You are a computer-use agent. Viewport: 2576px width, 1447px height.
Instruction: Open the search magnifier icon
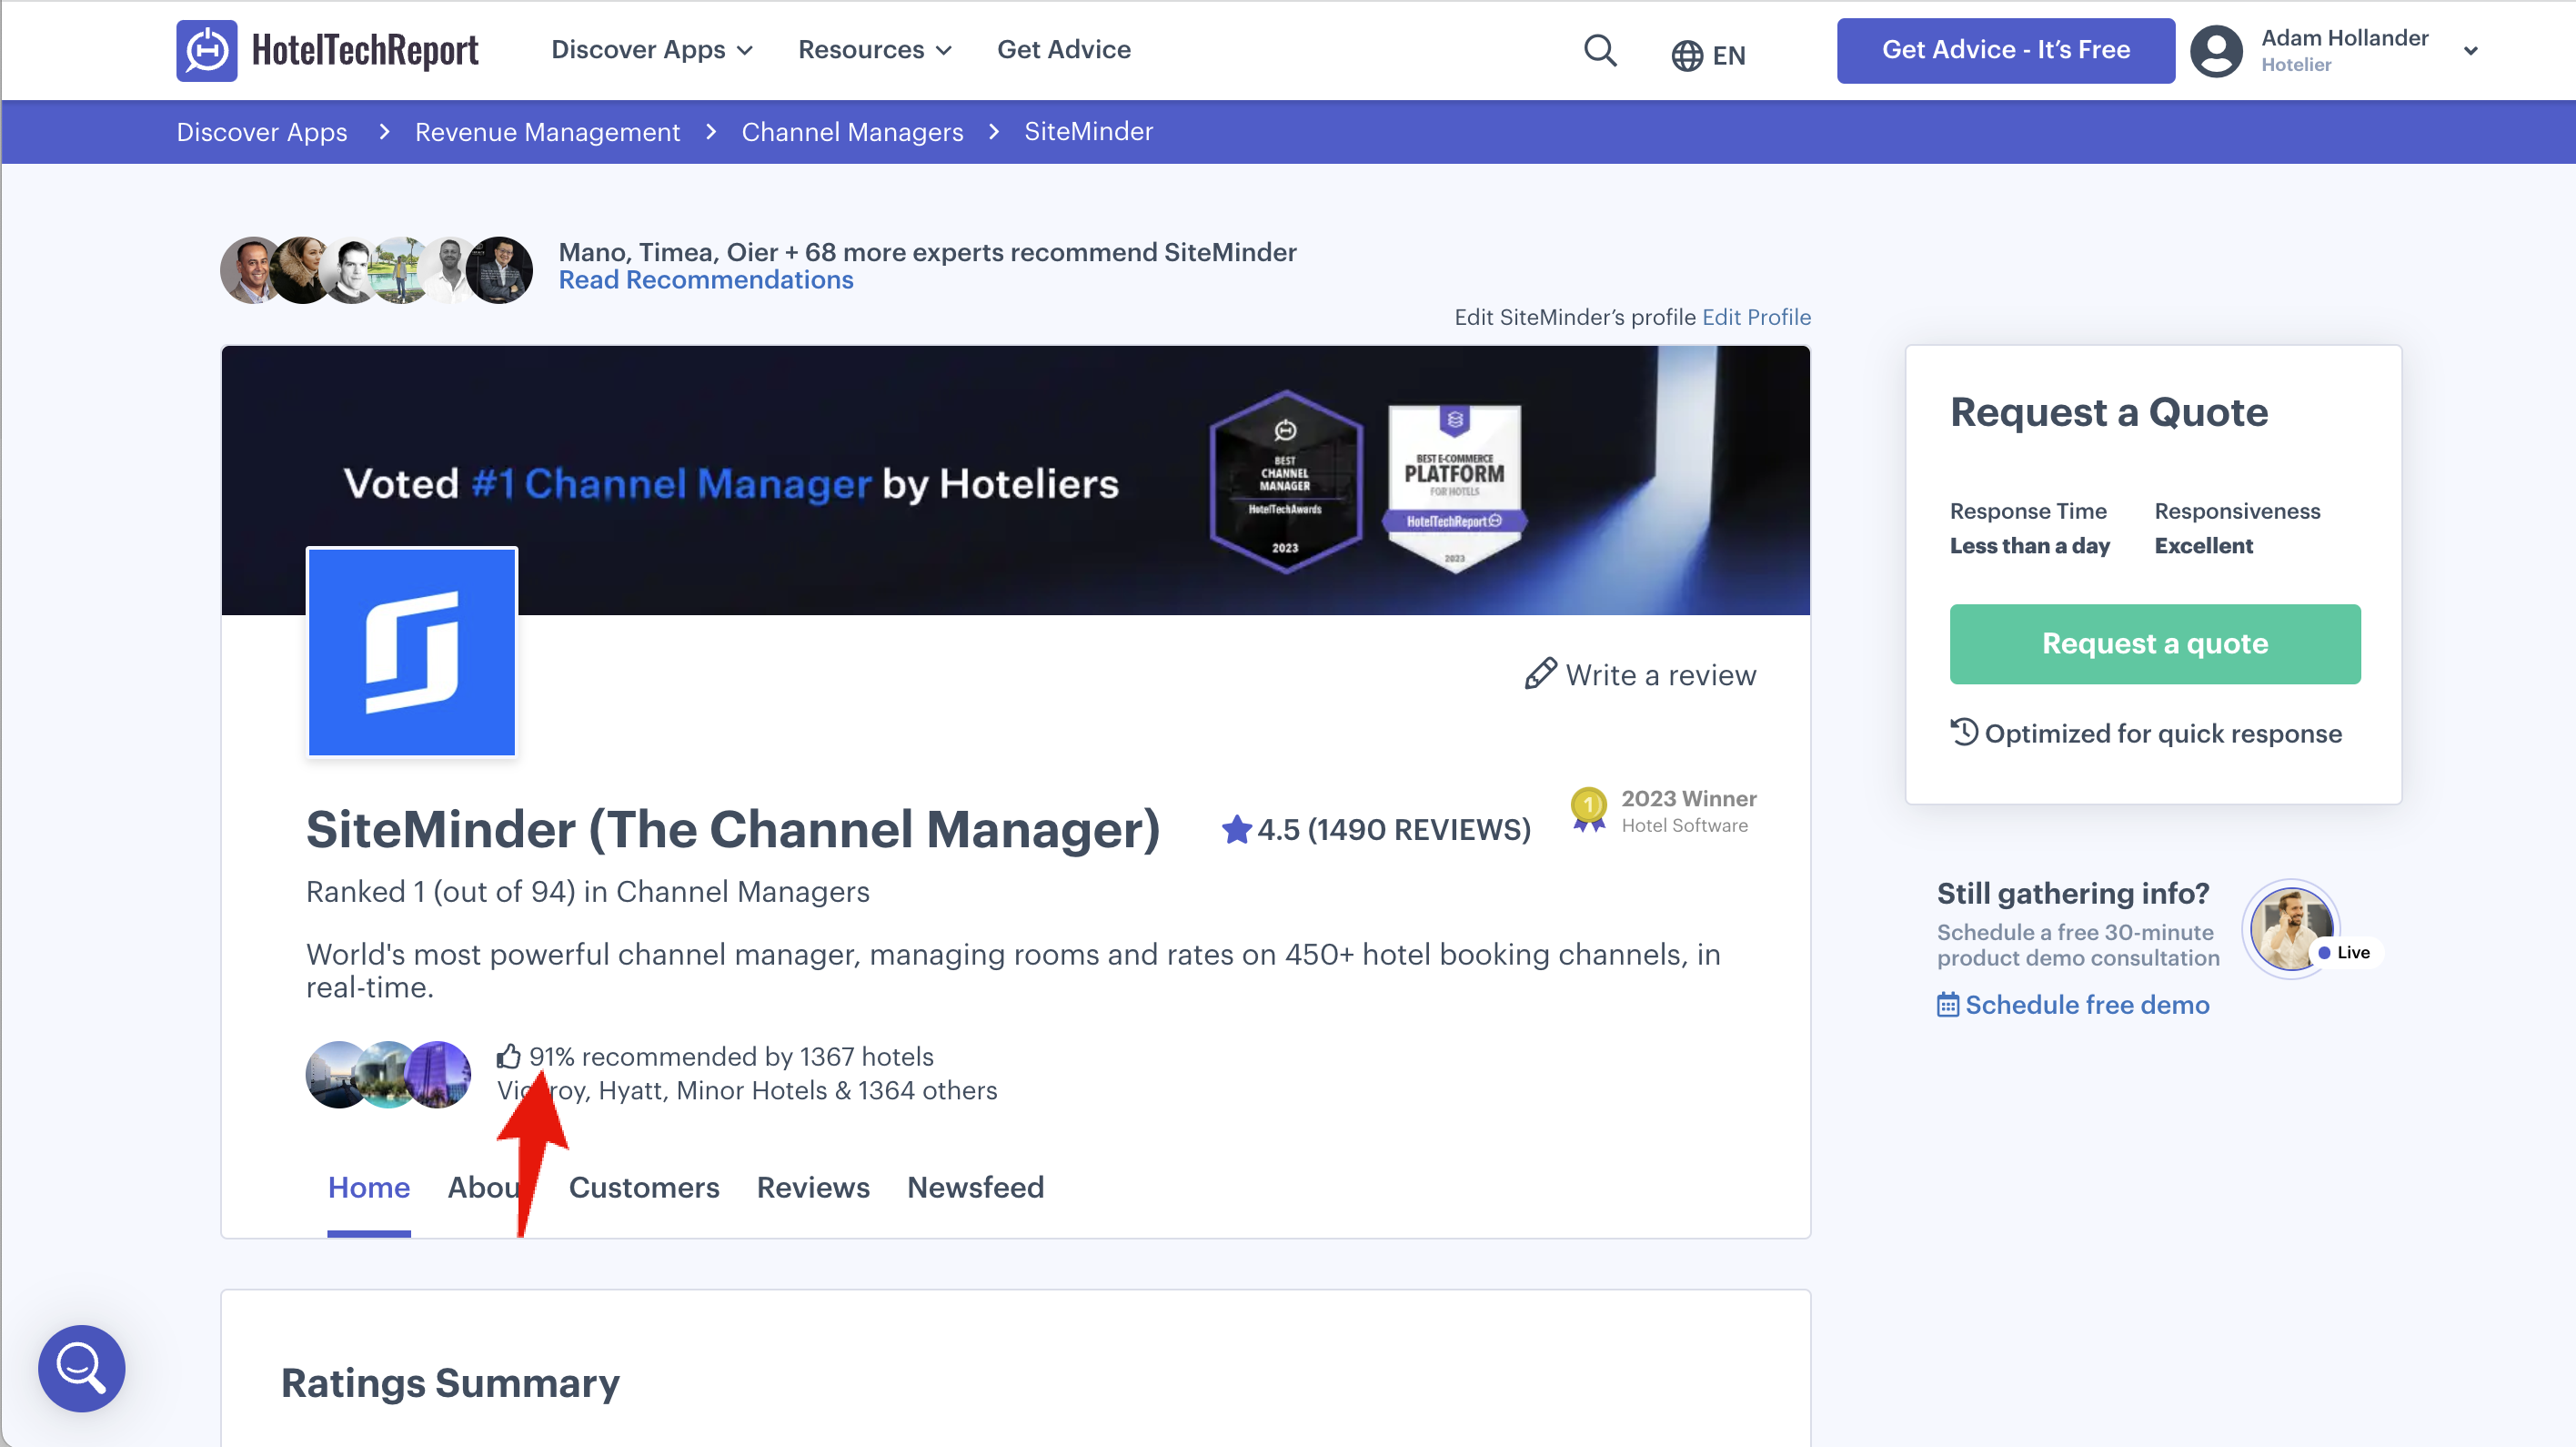tap(1600, 50)
